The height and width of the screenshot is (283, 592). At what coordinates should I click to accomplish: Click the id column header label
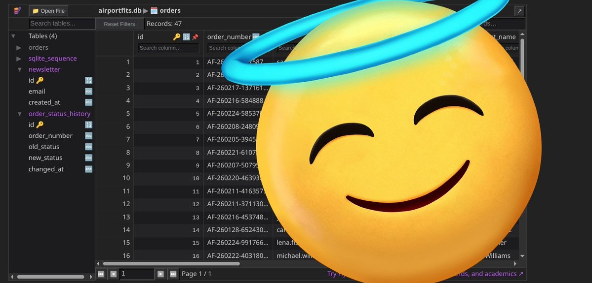coord(140,37)
